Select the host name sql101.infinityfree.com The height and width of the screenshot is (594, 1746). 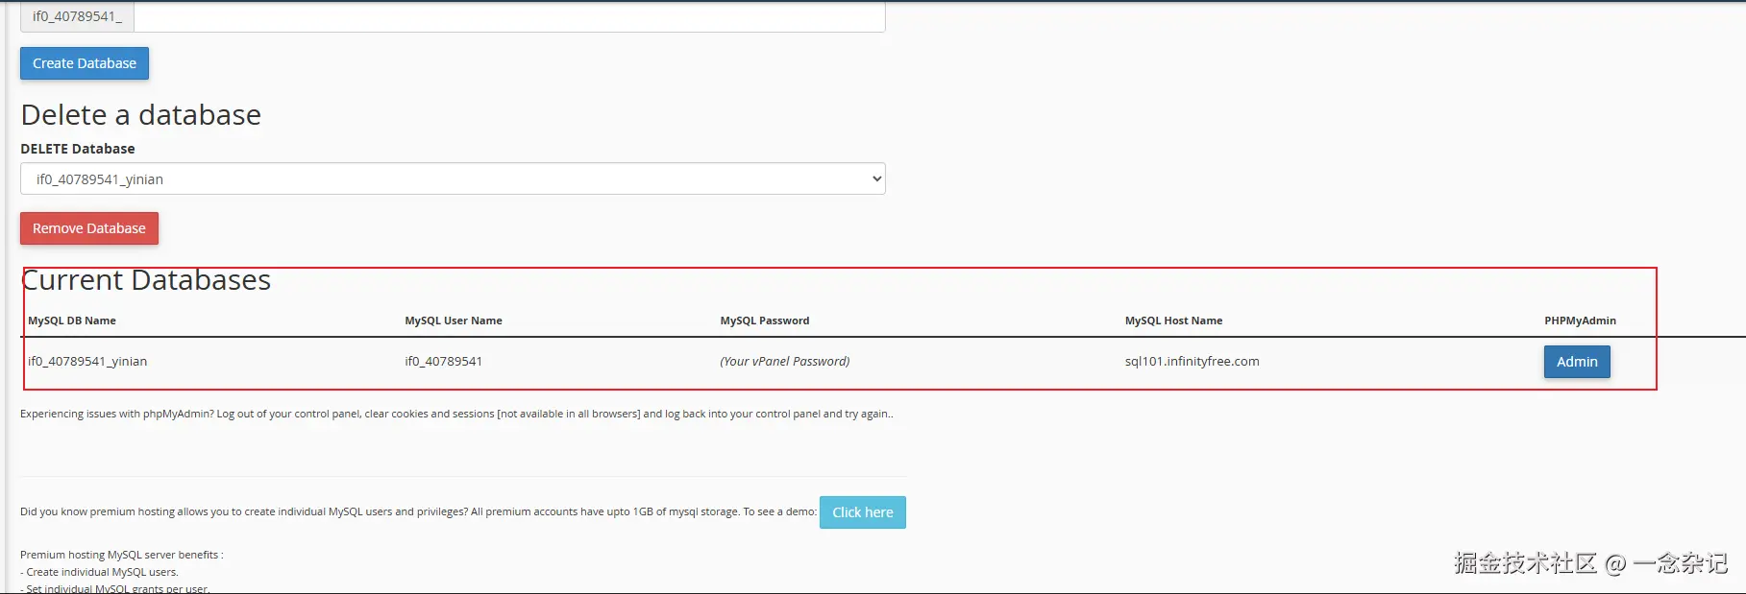click(1192, 362)
